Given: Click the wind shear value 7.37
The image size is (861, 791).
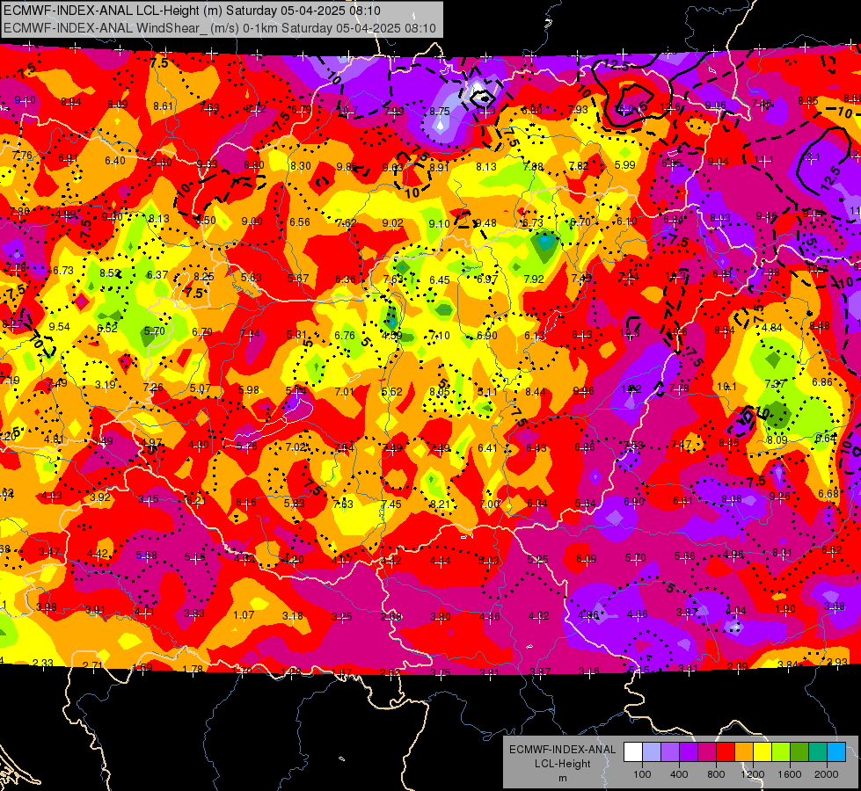Looking at the screenshot, I should pos(775,384).
